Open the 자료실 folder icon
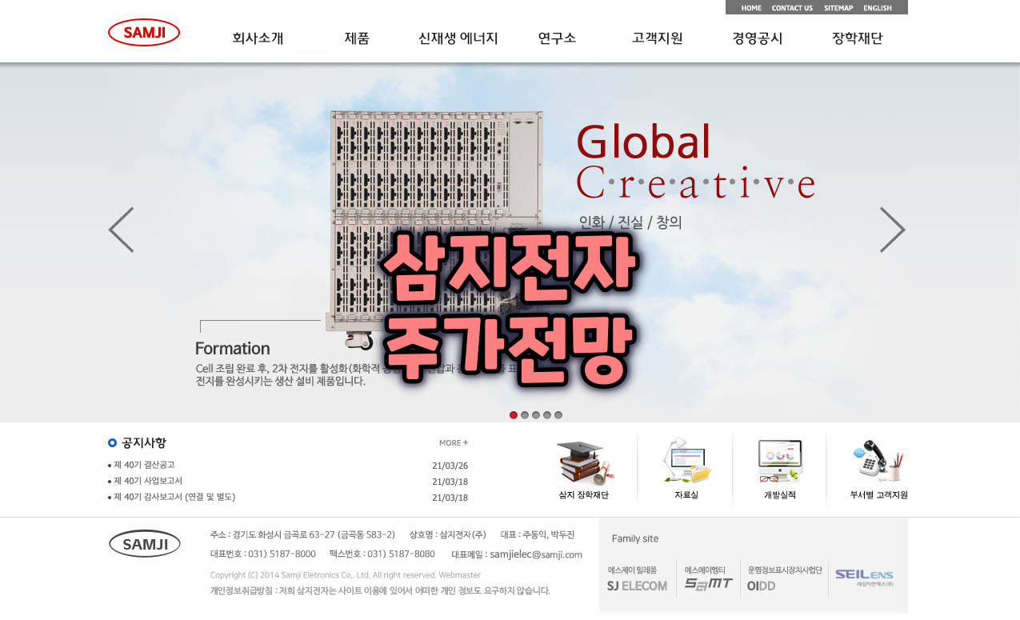1020x620 pixels. tap(686, 461)
